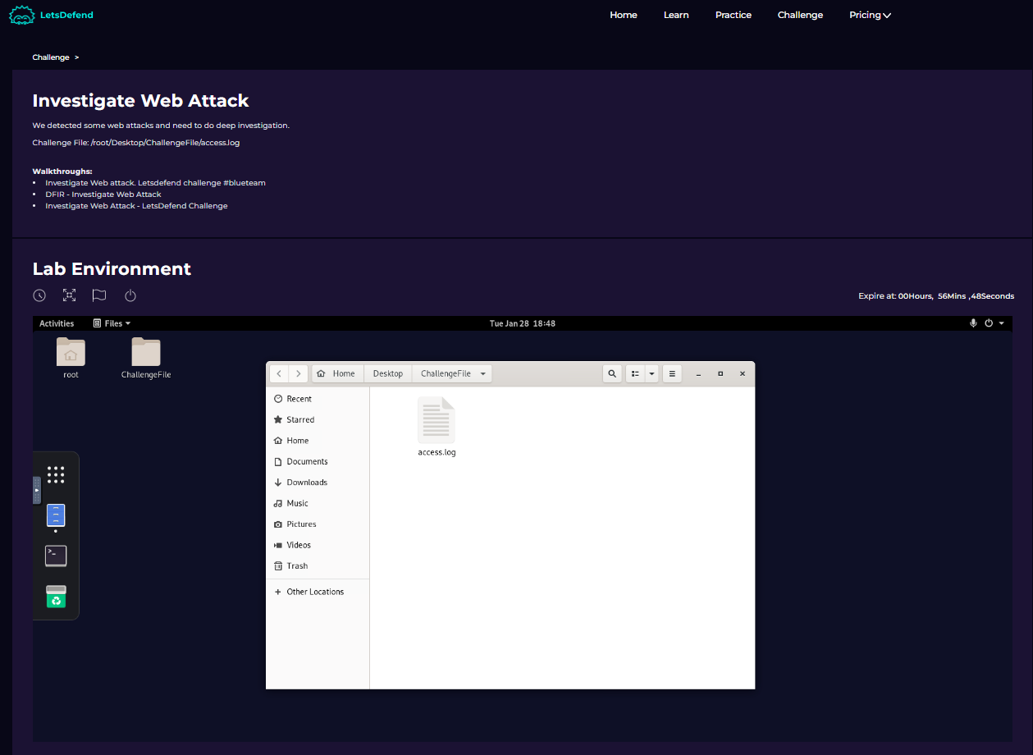Close the Files window
The height and width of the screenshot is (755, 1033).
coord(743,373)
